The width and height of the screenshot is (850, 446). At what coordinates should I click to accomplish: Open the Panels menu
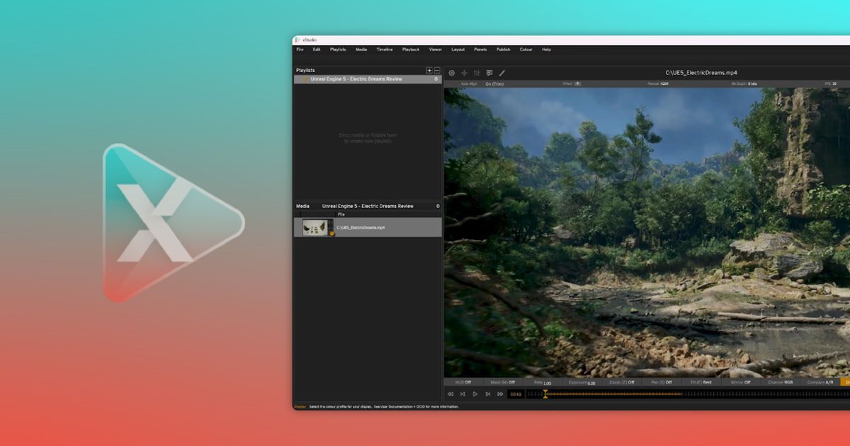[480, 50]
